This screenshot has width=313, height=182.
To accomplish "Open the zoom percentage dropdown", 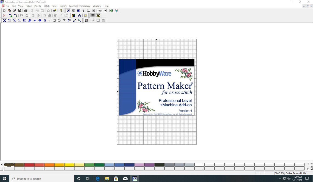I will (105, 10).
